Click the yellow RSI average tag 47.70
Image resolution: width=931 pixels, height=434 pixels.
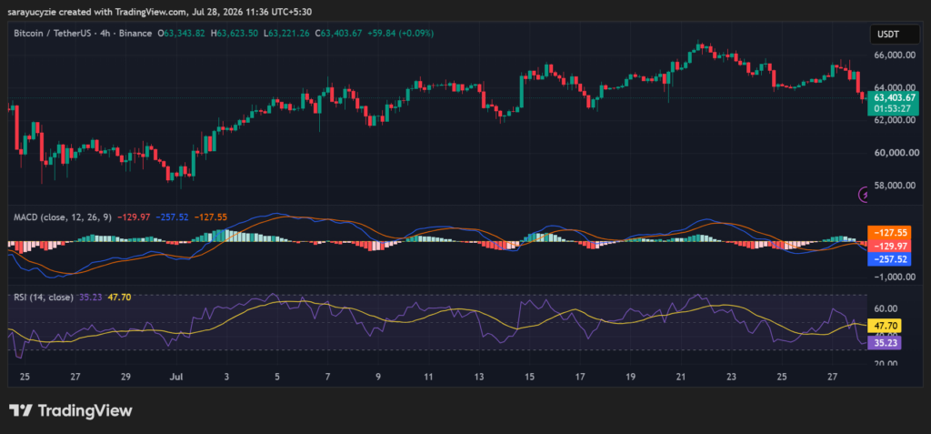[x=885, y=326]
